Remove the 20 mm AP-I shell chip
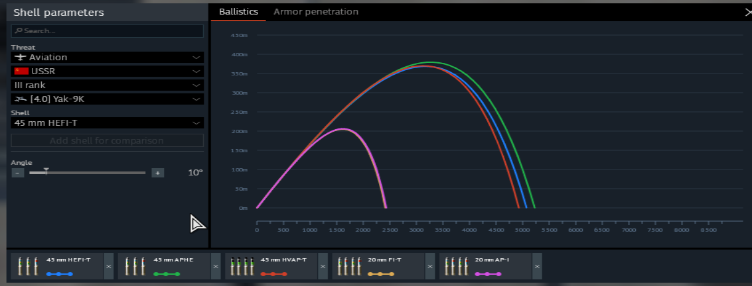The height and width of the screenshot is (286, 752). (x=537, y=267)
